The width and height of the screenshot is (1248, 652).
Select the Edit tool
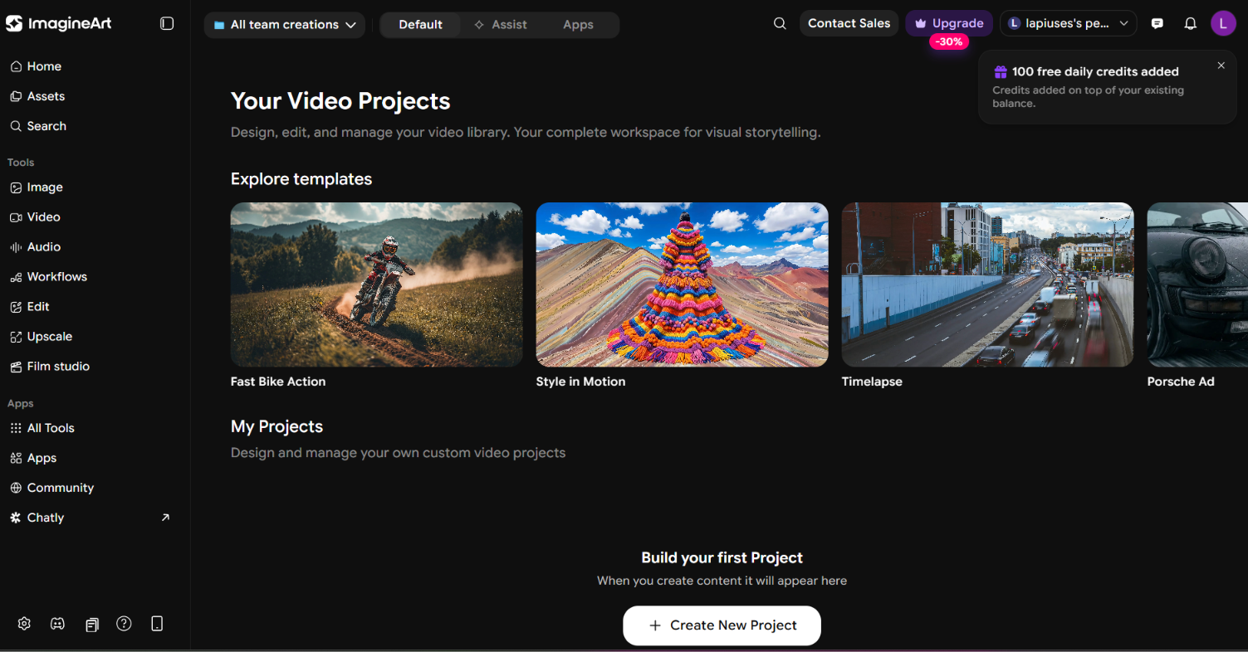(x=30, y=307)
